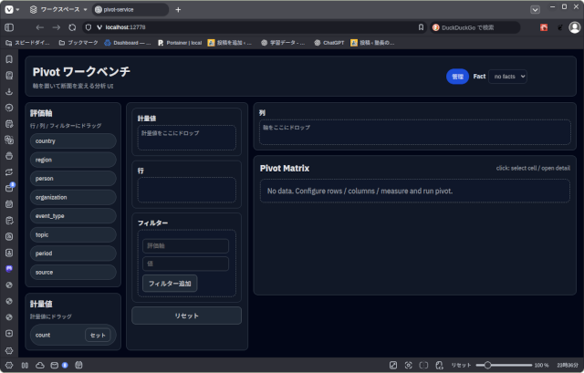Viewport: 584px width, 373px height.
Task: Click the new tab plus button
Action: (178, 9)
